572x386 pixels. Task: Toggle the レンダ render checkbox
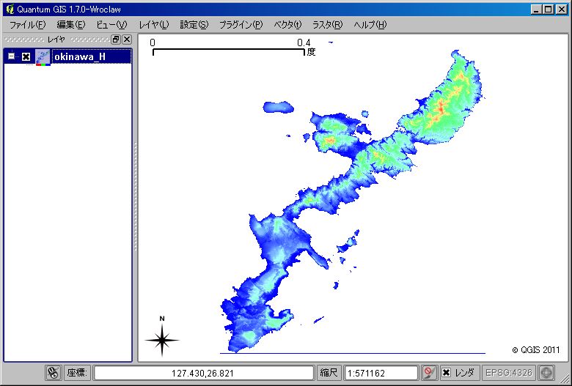pyautogui.click(x=446, y=373)
